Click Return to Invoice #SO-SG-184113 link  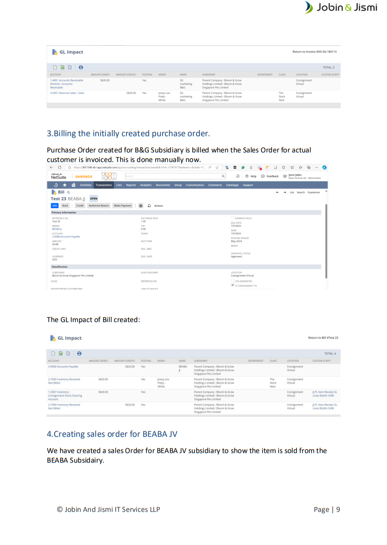coord(315,52)
